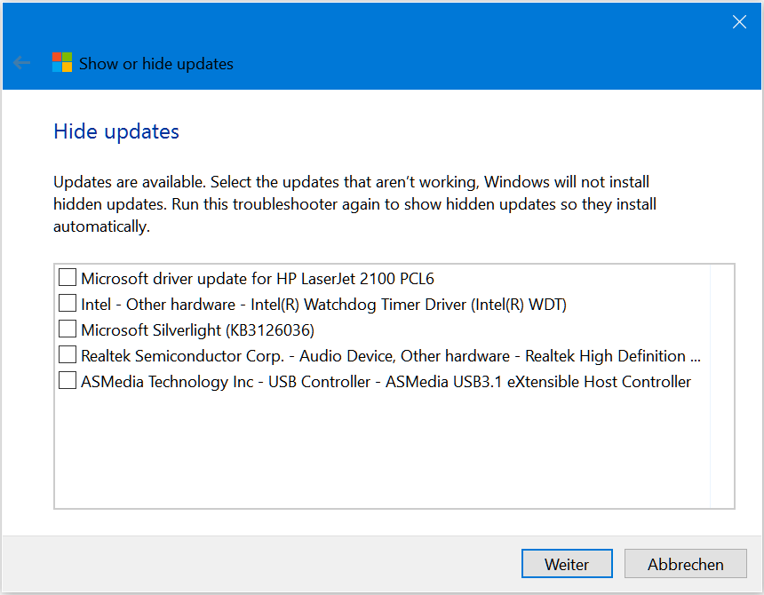Check the HP LaserJet 2100 PCL6 update
Viewport: 764px width, 595px height.
(x=68, y=277)
